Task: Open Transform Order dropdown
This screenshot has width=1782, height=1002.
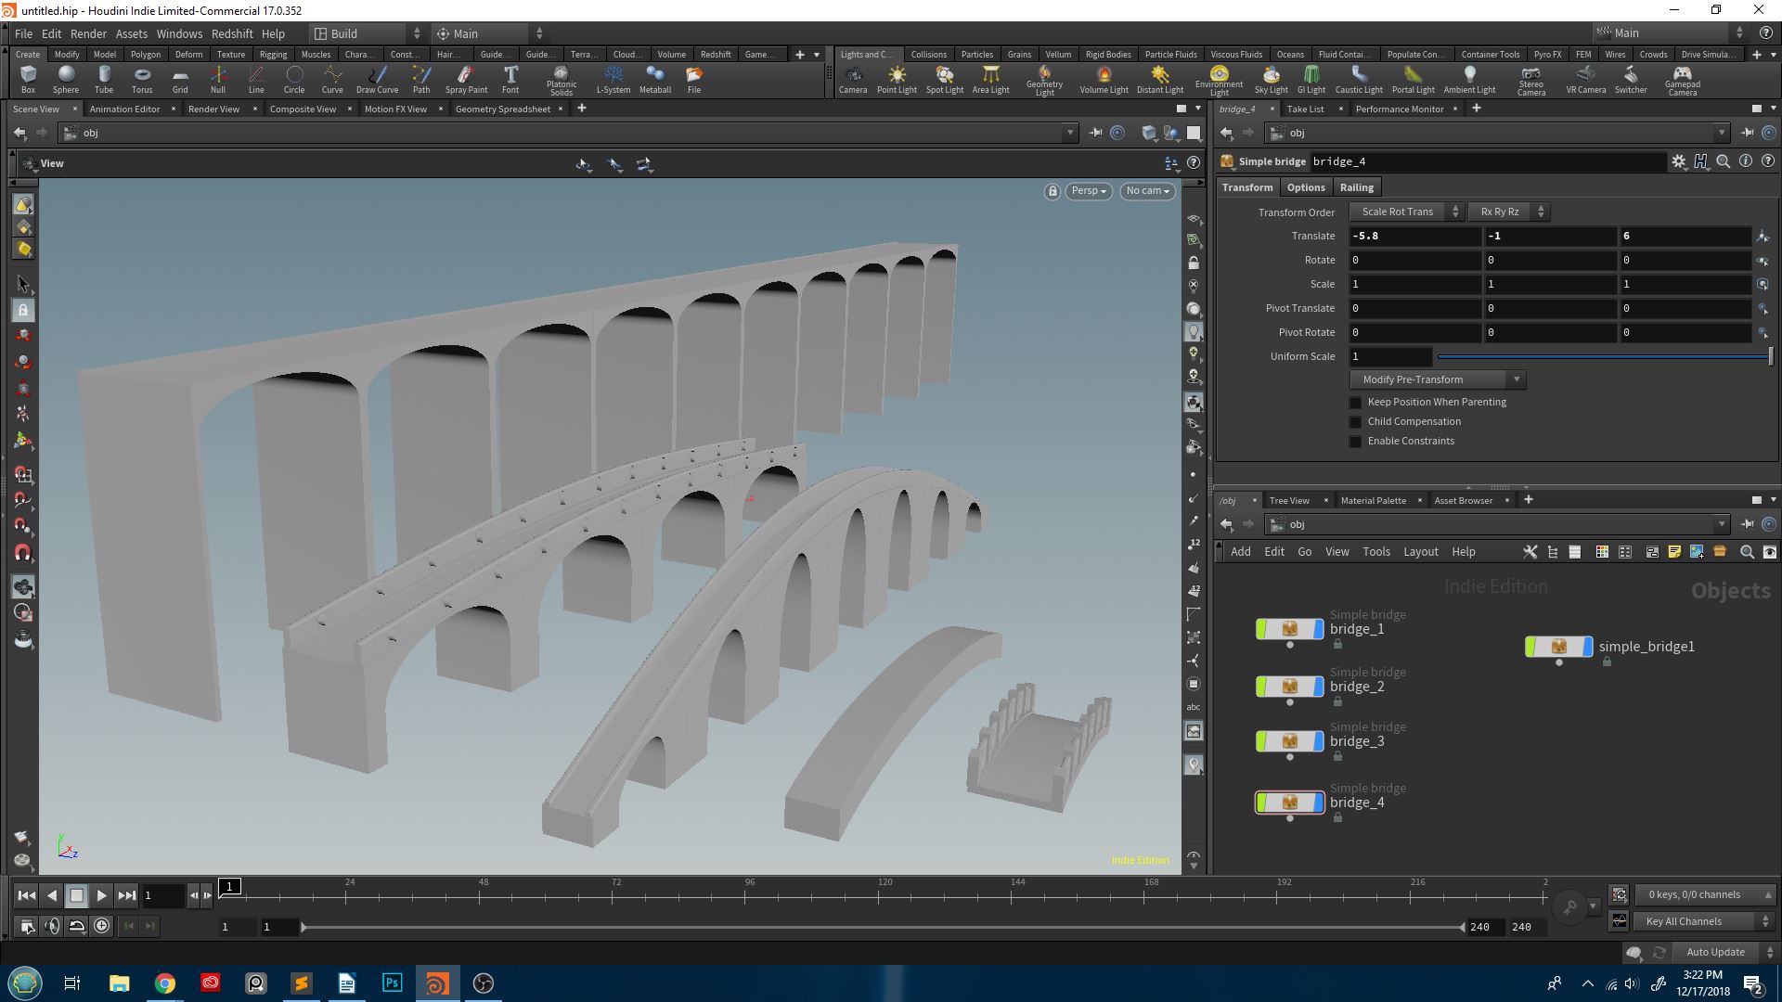Action: pos(1405,212)
